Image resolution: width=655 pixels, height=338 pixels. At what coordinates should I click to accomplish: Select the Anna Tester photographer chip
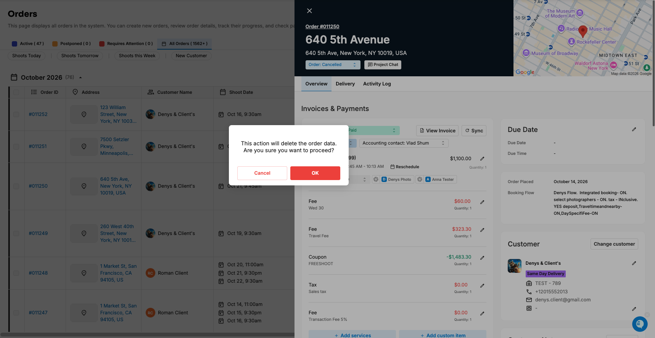click(x=440, y=179)
